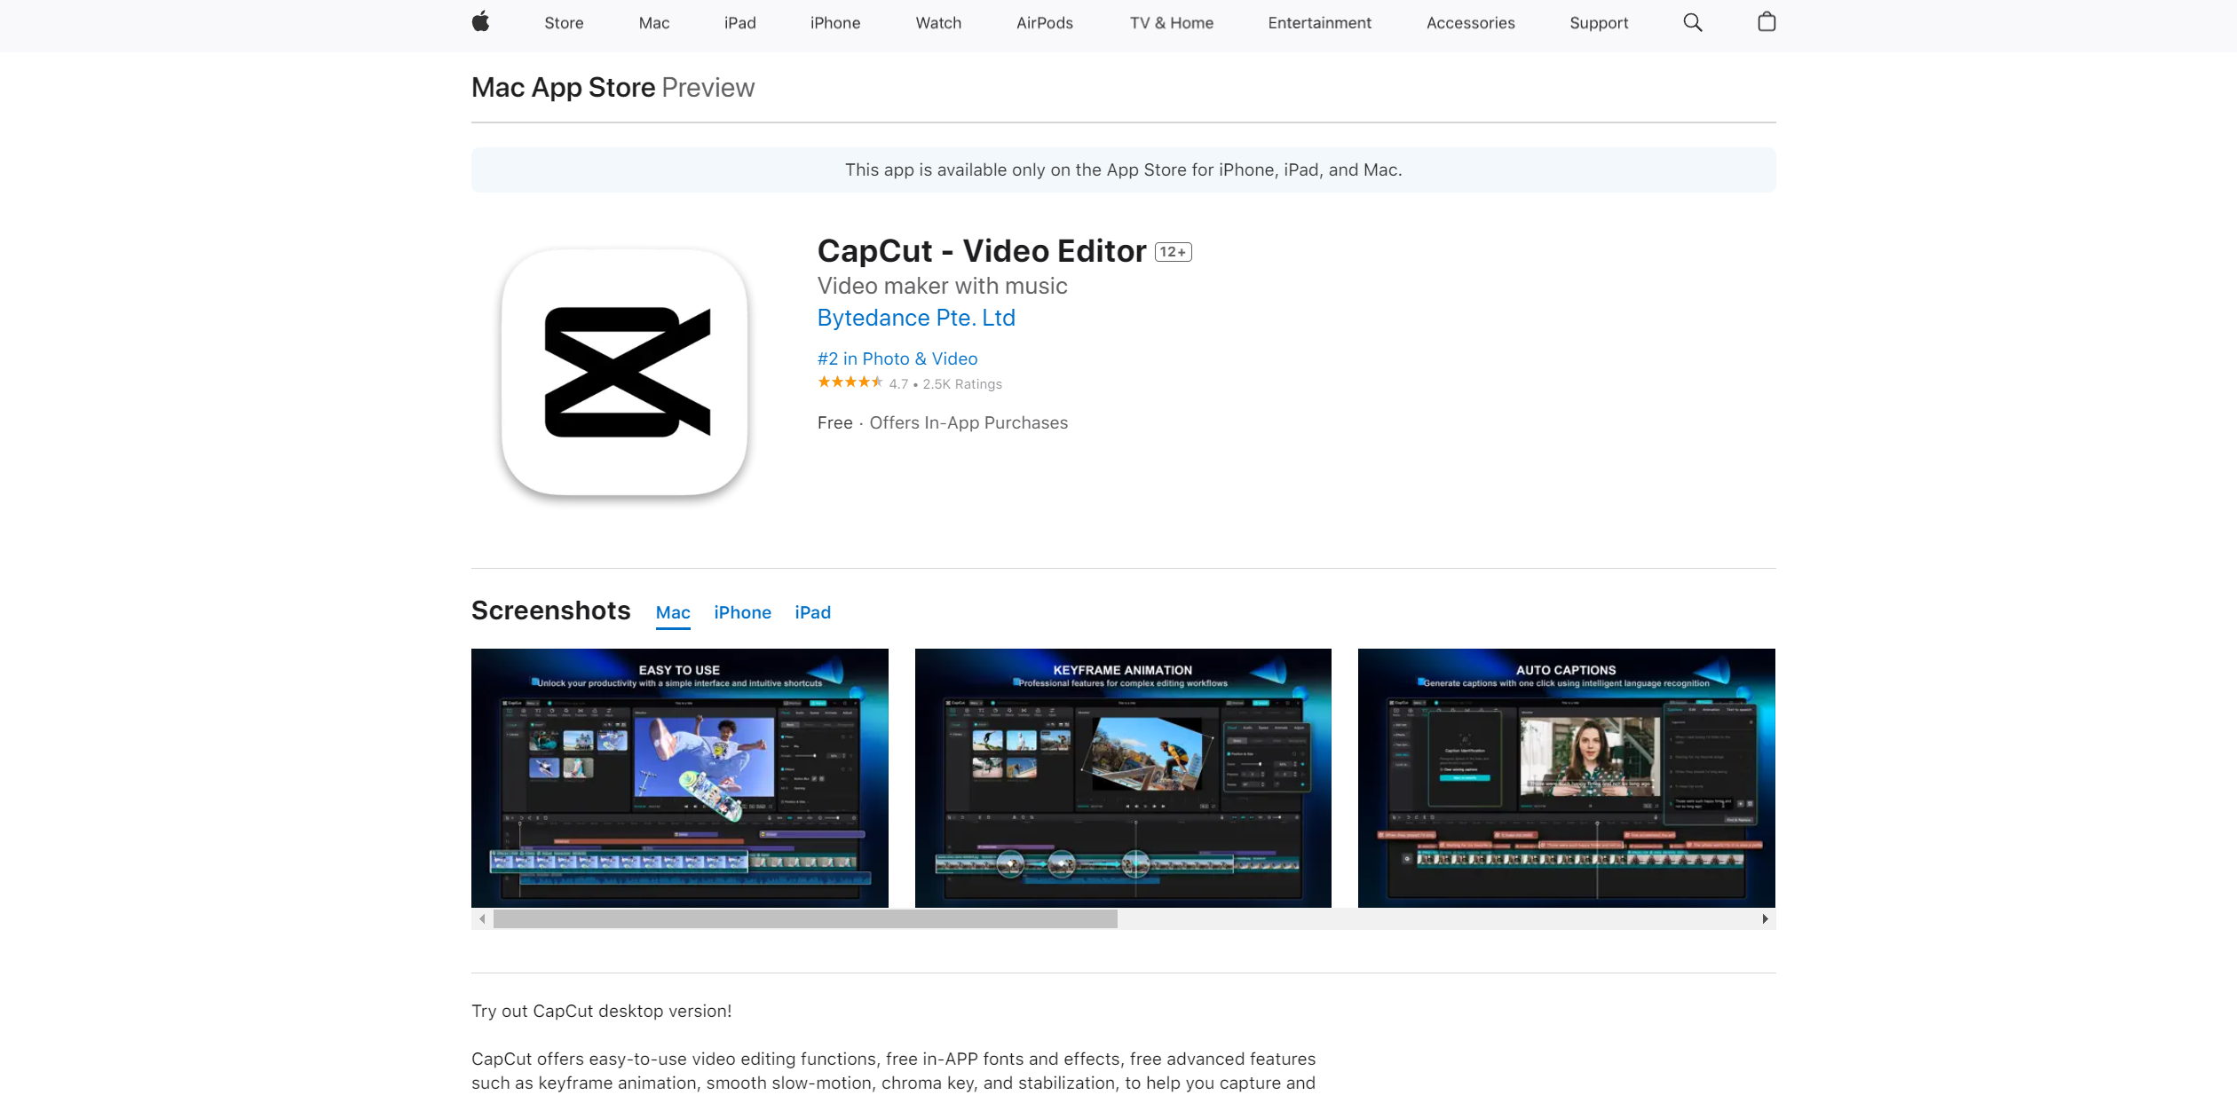Screen dimensions: 2237x1095
Task: Open Bytedance Pte. Ltd developer link
Action: pos(915,318)
